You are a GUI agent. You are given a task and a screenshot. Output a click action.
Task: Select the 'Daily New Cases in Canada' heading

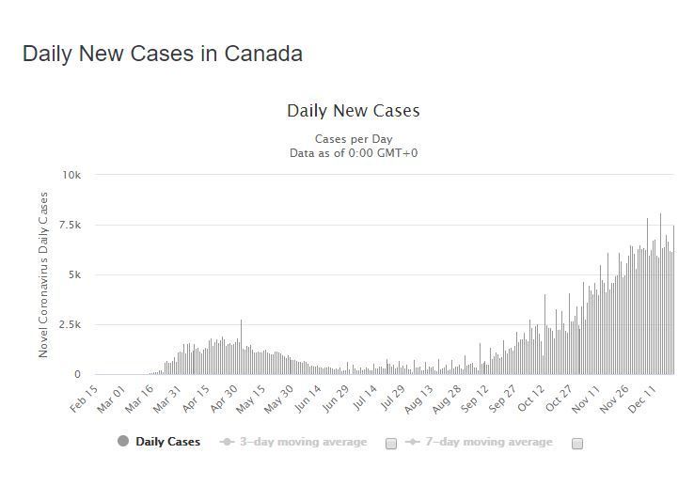(x=163, y=54)
